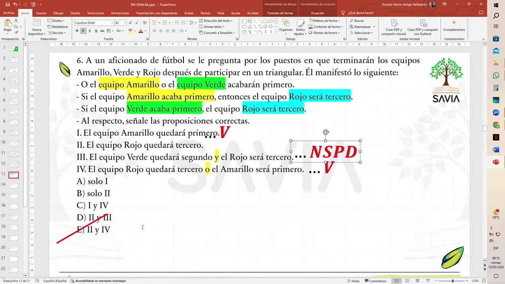Image resolution: width=505 pixels, height=284 pixels.
Task: Open the Formato de forma tab
Action: point(280,13)
